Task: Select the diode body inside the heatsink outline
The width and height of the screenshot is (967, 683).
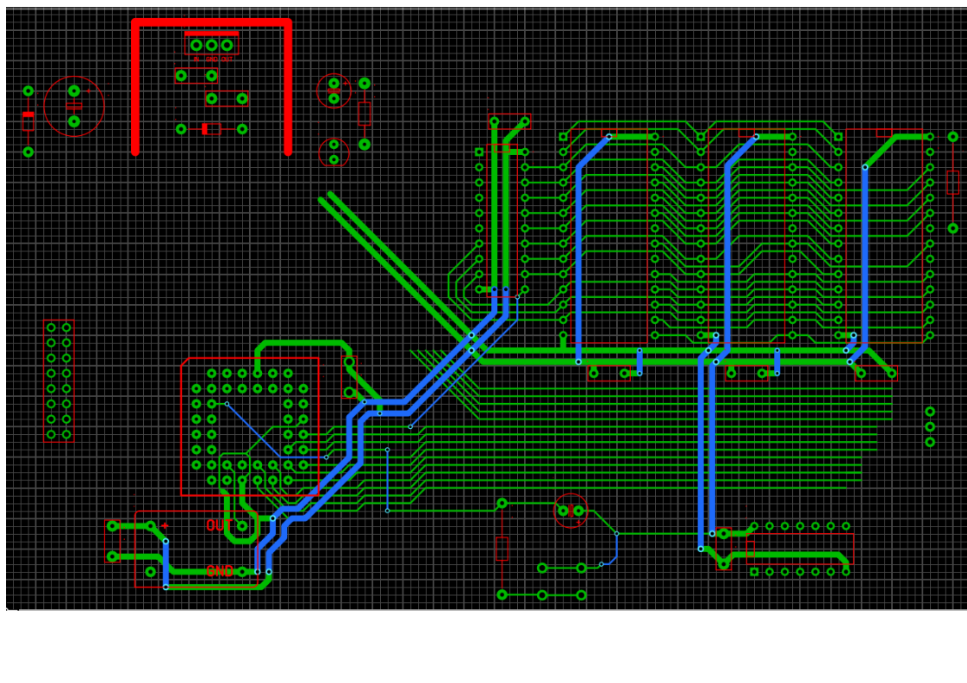Action: coord(211,129)
